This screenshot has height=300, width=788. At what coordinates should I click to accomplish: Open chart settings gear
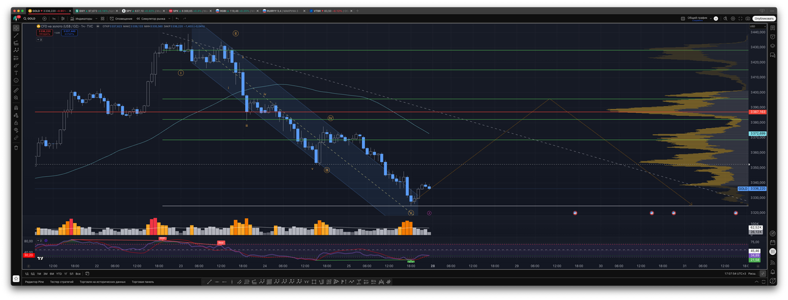[733, 18]
